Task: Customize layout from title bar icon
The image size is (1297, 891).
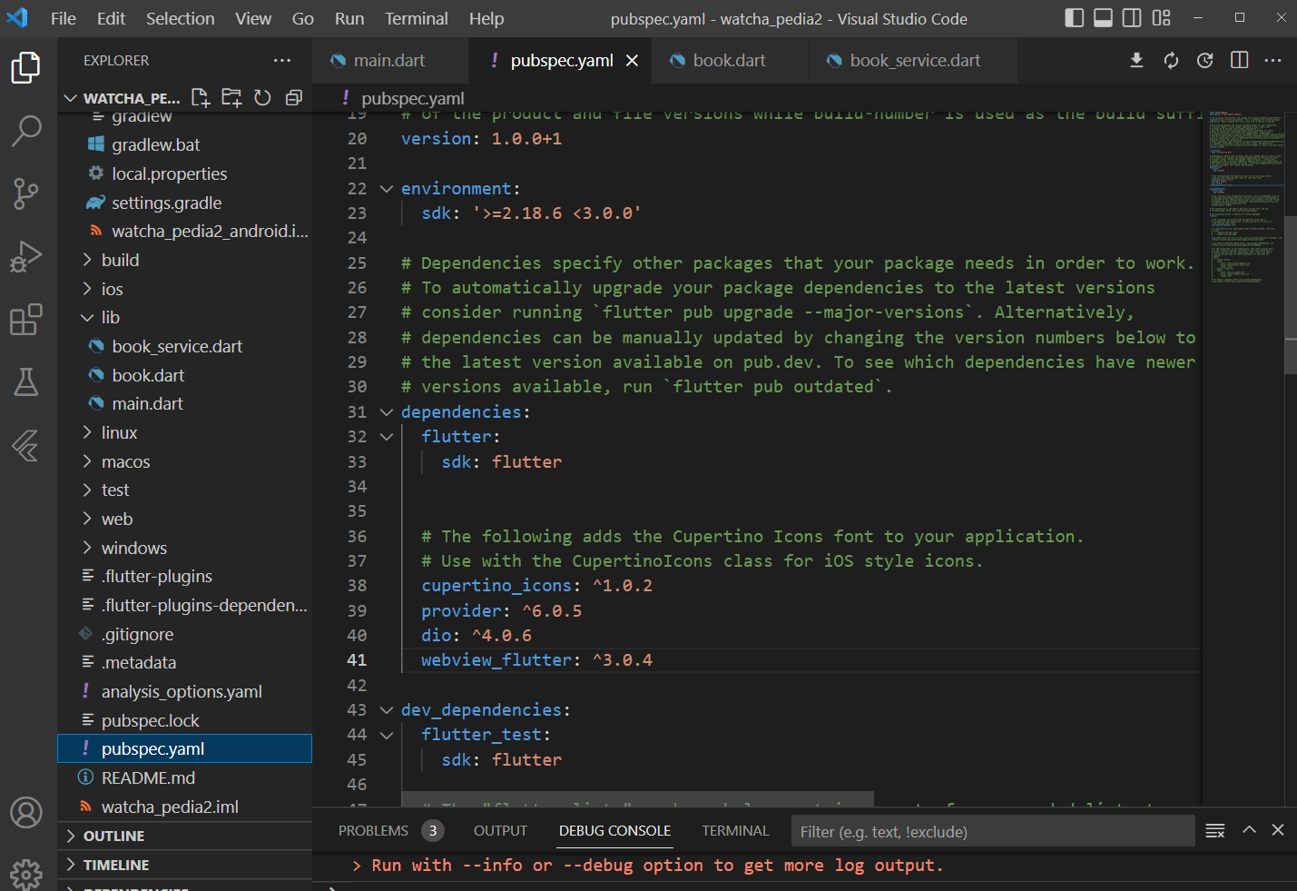Action: click(x=1162, y=17)
